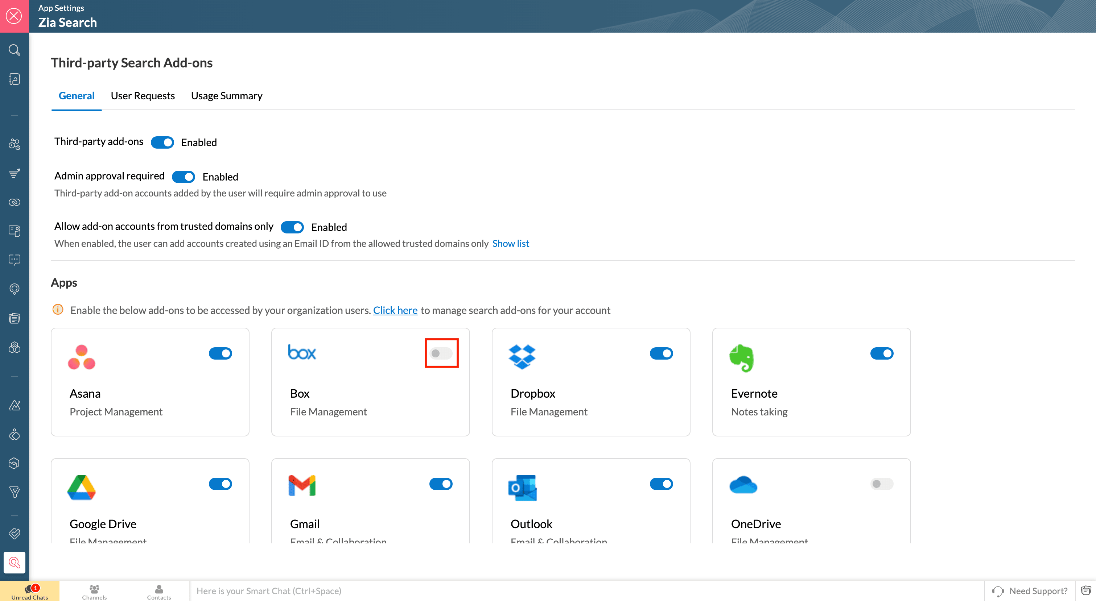The height and width of the screenshot is (601, 1096).
Task: Switch to the User Requests tab
Action: tap(143, 96)
